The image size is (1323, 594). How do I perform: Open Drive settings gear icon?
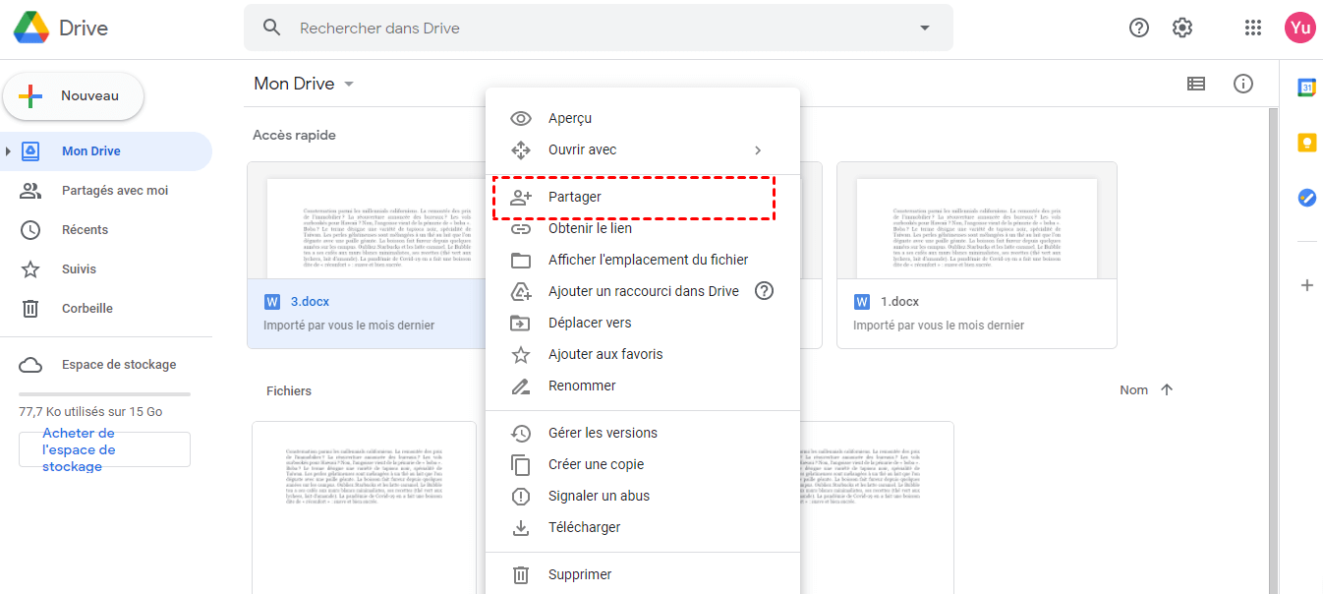tap(1182, 28)
